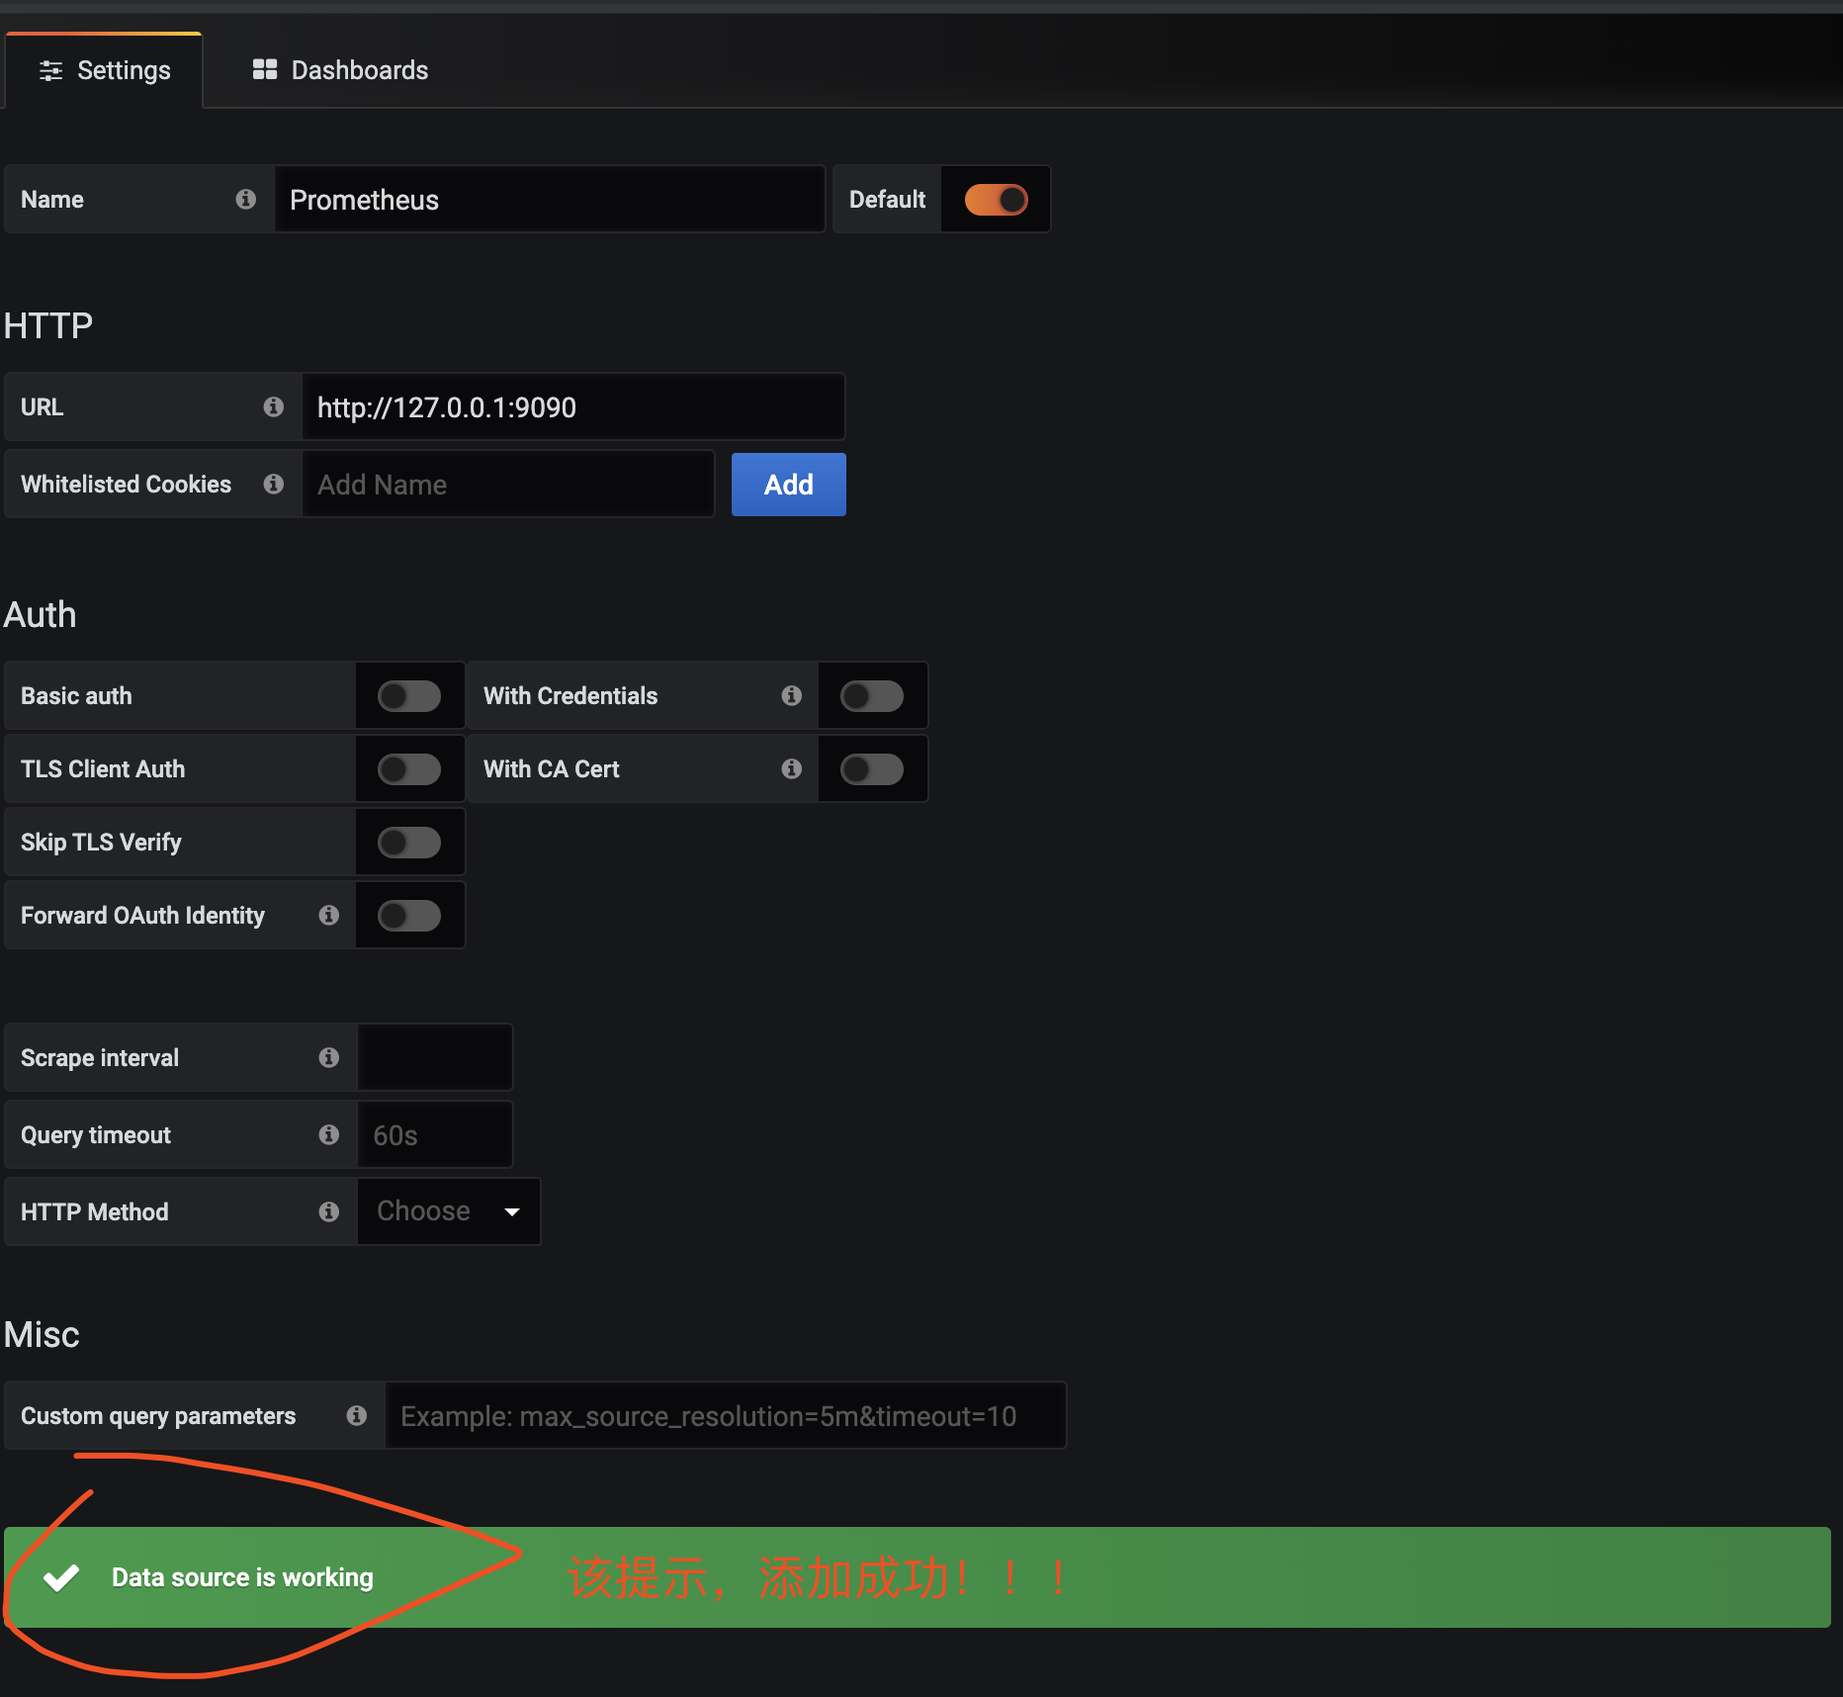
Task: Show info tooltip for With Credentials
Action: pos(792,696)
